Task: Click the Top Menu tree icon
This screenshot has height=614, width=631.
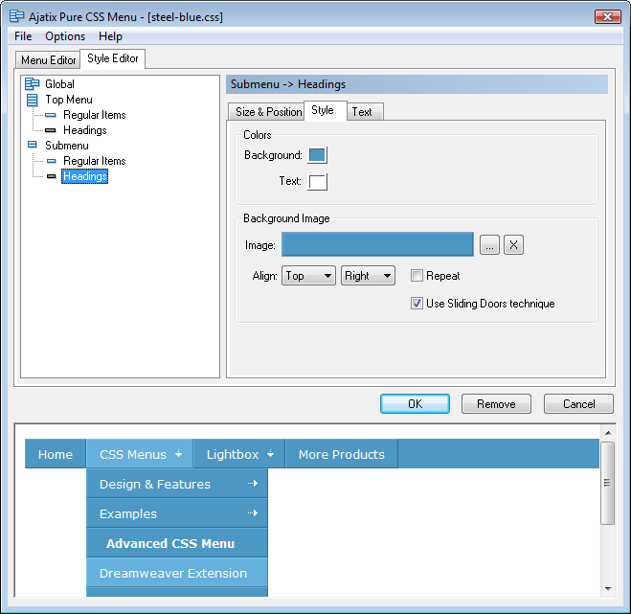Action: [33, 100]
